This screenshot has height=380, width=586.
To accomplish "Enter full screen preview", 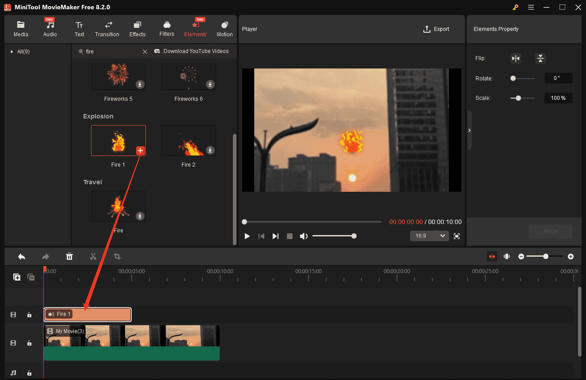I will 457,236.
